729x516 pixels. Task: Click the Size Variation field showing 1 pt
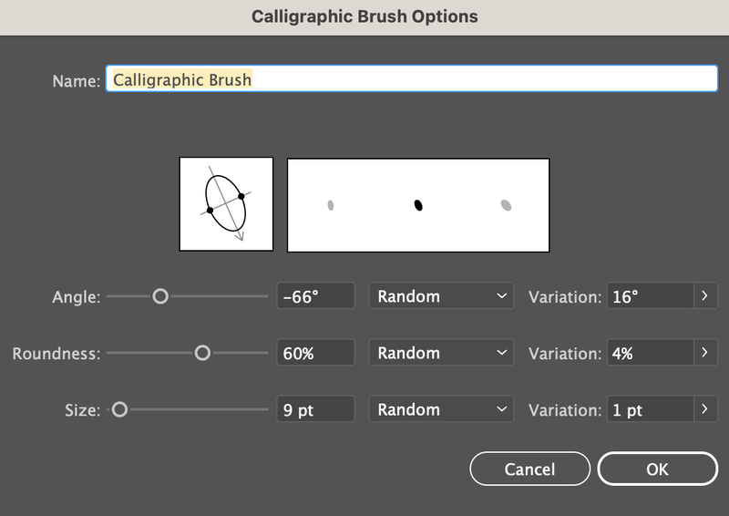point(651,409)
